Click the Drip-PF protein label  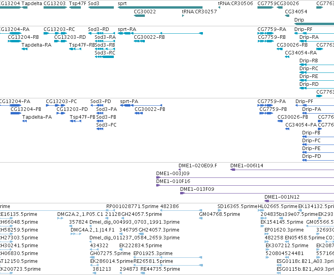point(305,101)
